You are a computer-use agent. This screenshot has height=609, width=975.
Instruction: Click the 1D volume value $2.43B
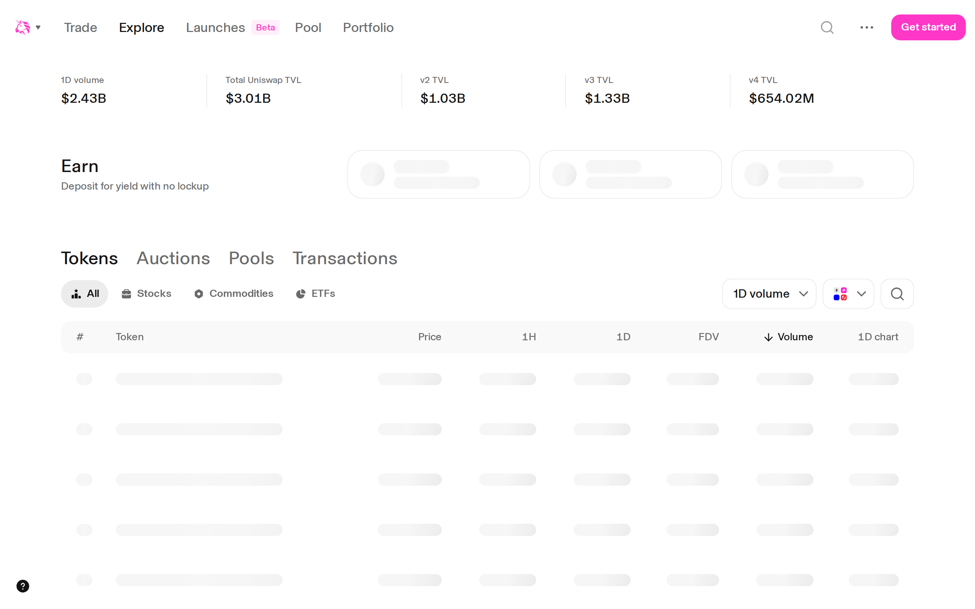[x=84, y=98]
